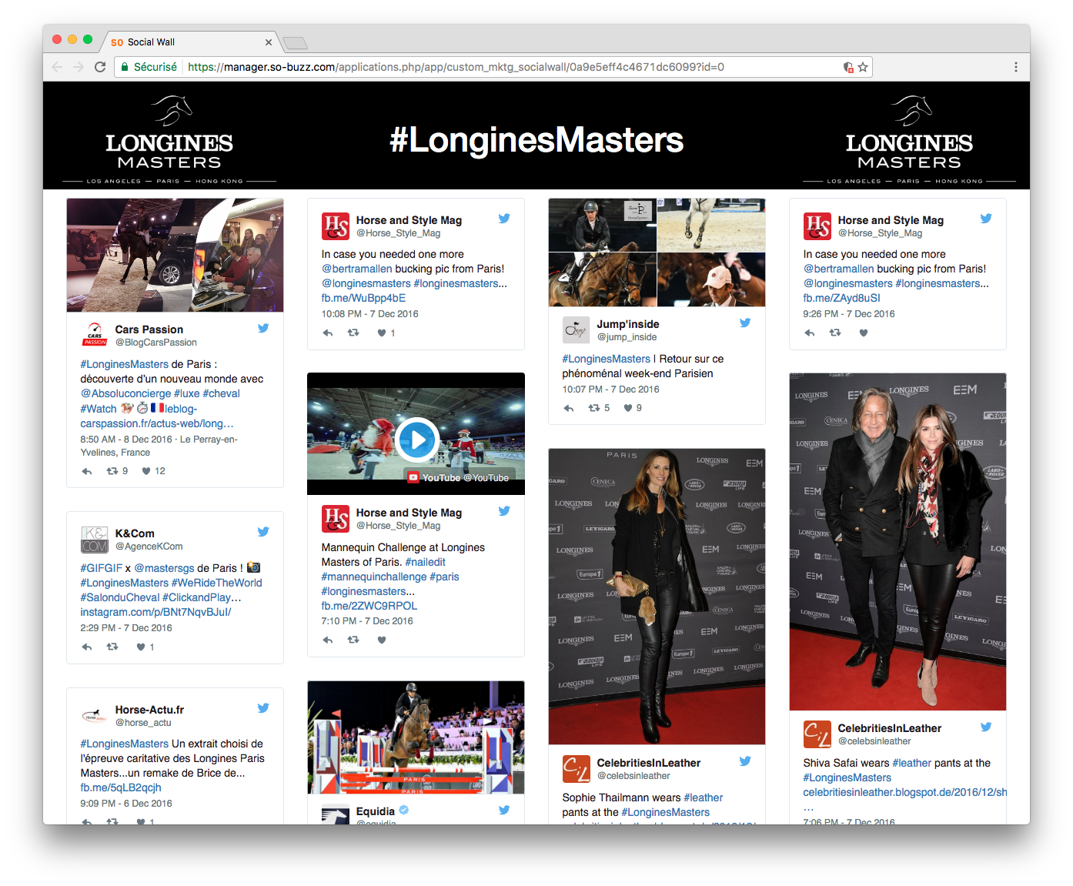Click the Twitter bird on Horse-Actu.fr card
Viewport: 1073px width, 886px height.
[263, 708]
